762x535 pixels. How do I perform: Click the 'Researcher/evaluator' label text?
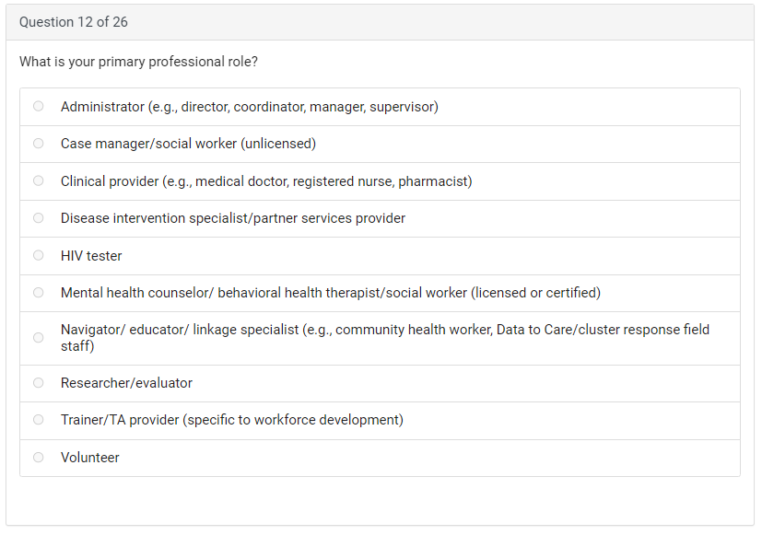pyautogui.click(x=126, y=383)
